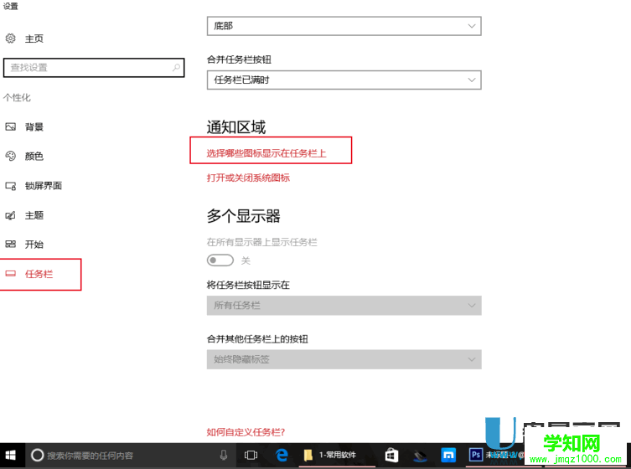Click the 通知区域 heading

click(x=236, y=127)
